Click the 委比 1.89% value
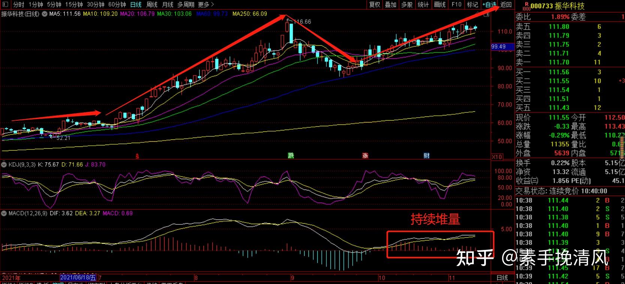This screenshot has height=284, width=625. 560,17
